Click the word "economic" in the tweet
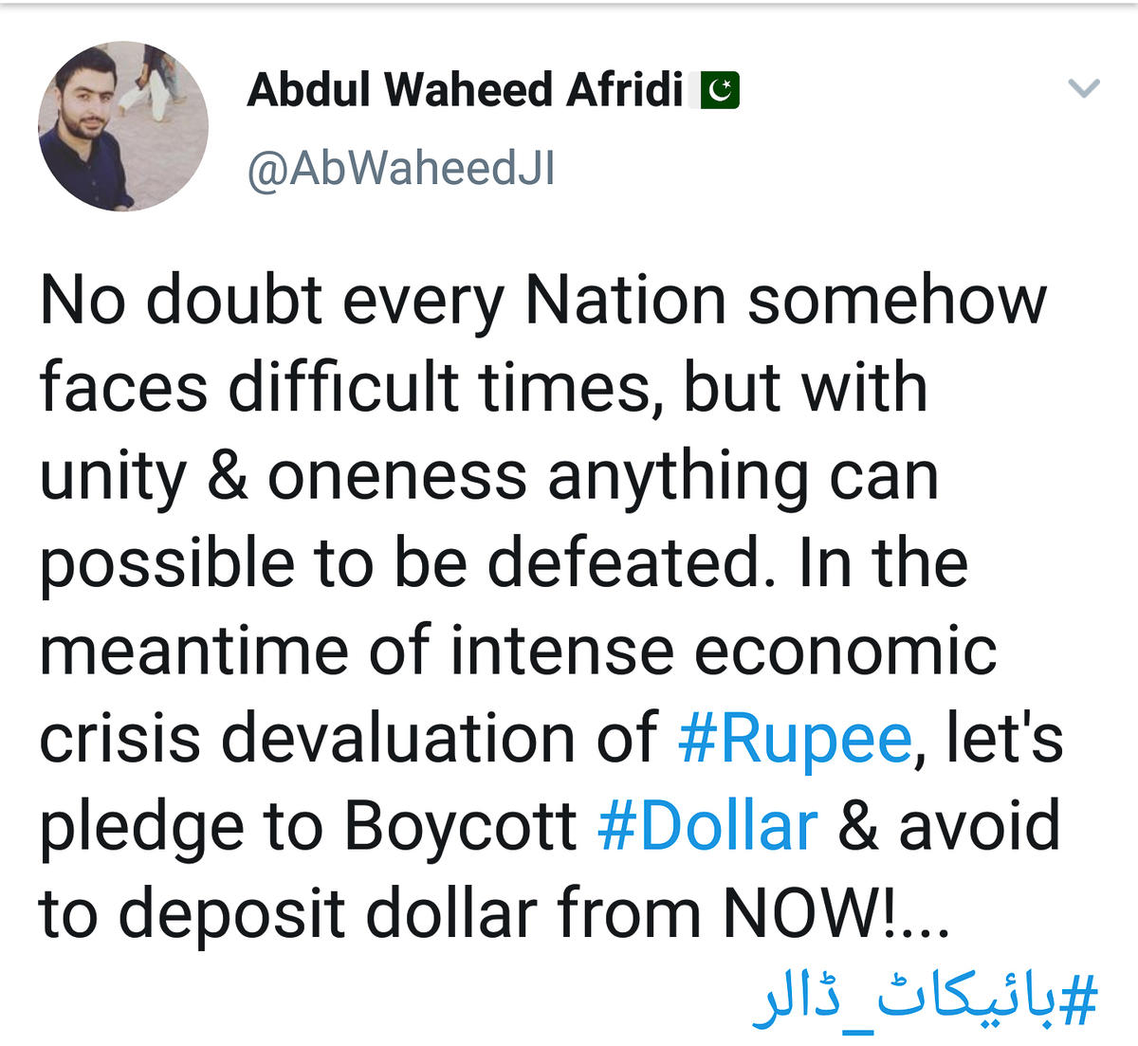Viewport: 1138px width, 1046px height. pos(846,651)
